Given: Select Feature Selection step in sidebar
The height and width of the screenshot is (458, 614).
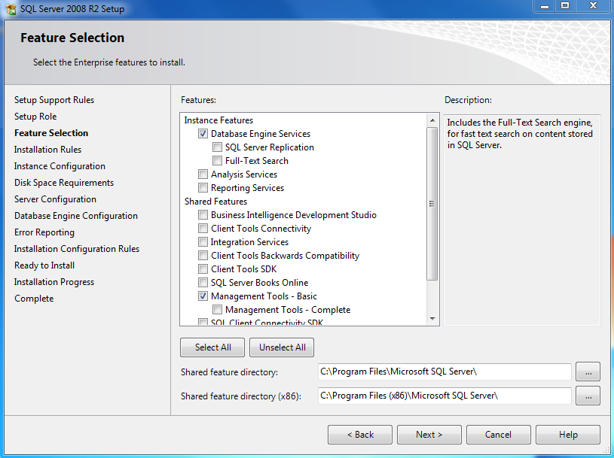Looking at the screenshot, I should (51, 133).
